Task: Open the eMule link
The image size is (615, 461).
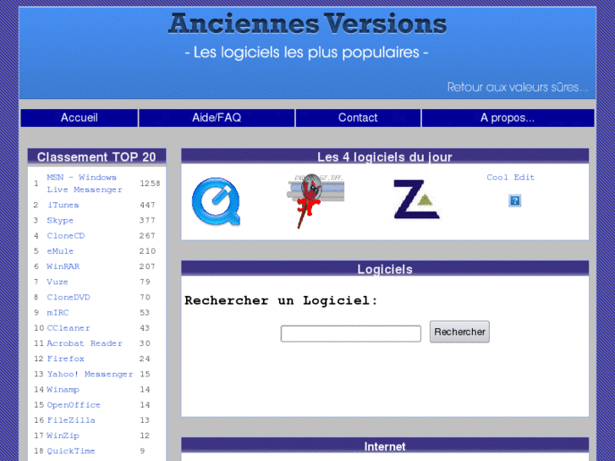Action: 60,251
